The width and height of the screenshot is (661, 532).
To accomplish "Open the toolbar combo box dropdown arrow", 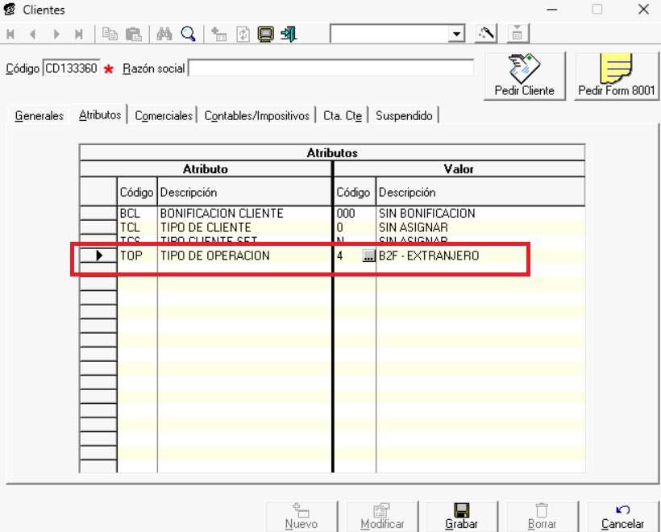I will point(458,34).
